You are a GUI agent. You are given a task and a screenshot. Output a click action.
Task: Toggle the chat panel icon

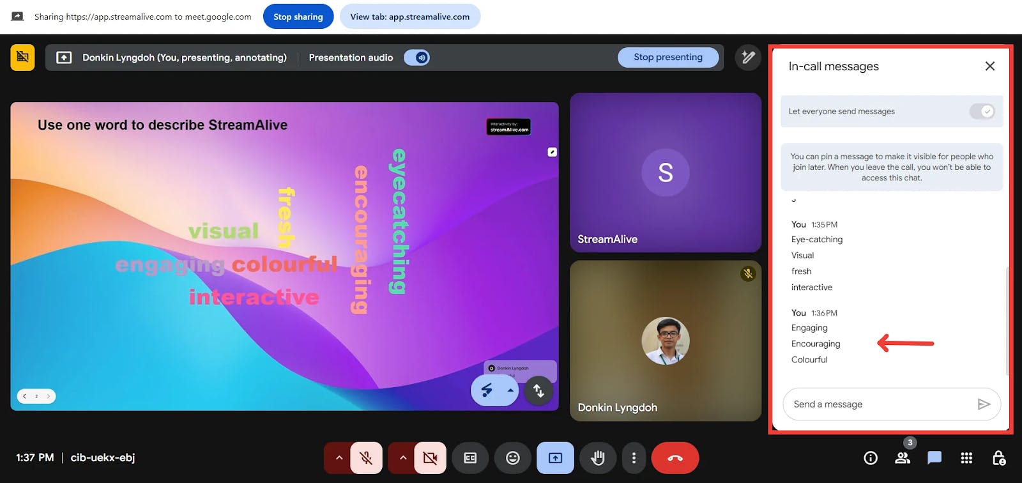(x=934, y=458)
